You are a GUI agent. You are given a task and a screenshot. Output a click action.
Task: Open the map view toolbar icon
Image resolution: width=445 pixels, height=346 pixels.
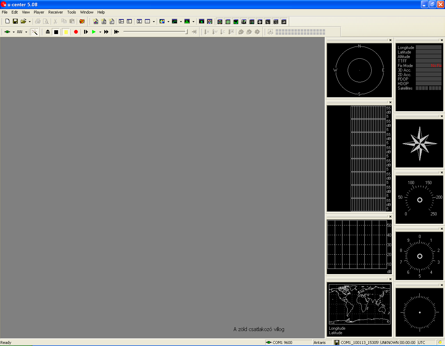click(162, 22)
